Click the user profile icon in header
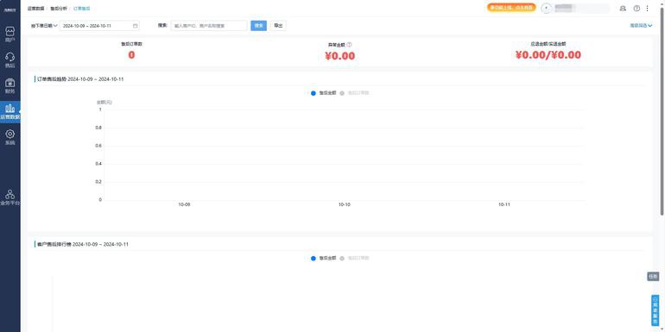The image size is (665, 332). [x=623, y=9]
